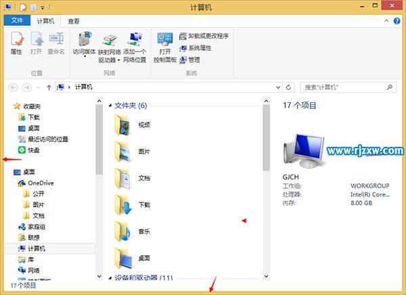Click Uninstall or change a program (卸载或更改程序)
This screenshot has width=406, height=295.
204,36
